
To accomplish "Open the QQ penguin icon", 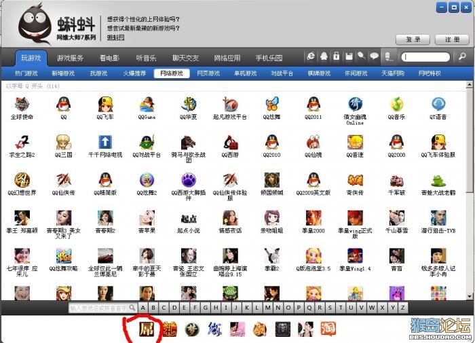I will click(x=63, y=105).
